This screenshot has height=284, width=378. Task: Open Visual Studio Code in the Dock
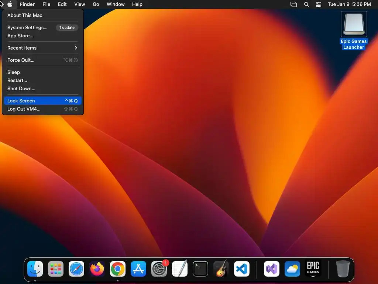(242, 269)
